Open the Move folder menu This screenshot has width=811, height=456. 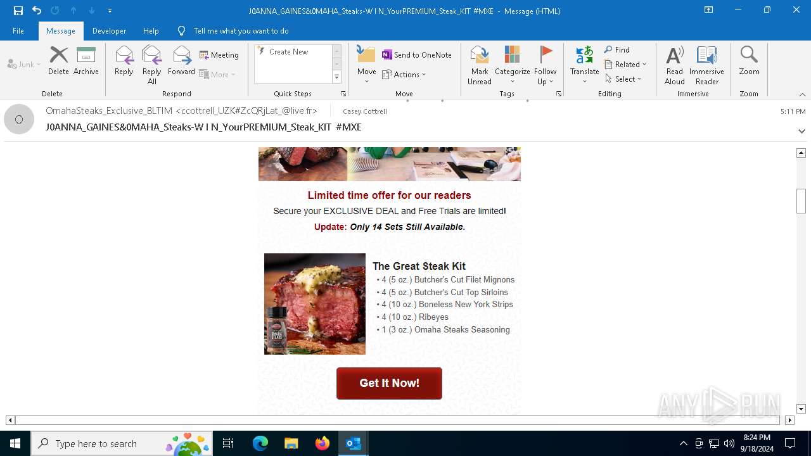pos(367,65)
